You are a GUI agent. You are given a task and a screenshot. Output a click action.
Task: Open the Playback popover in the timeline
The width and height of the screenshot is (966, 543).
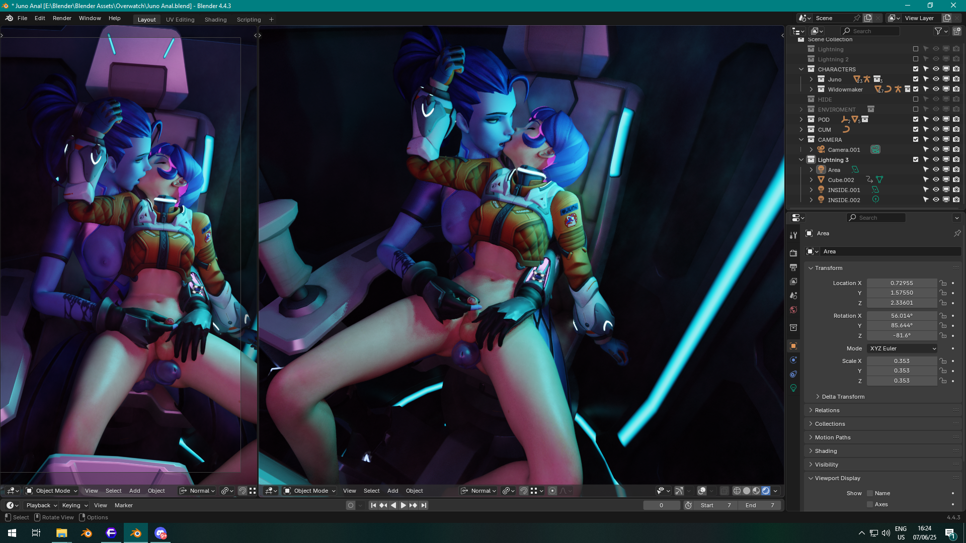pos(42,505)
